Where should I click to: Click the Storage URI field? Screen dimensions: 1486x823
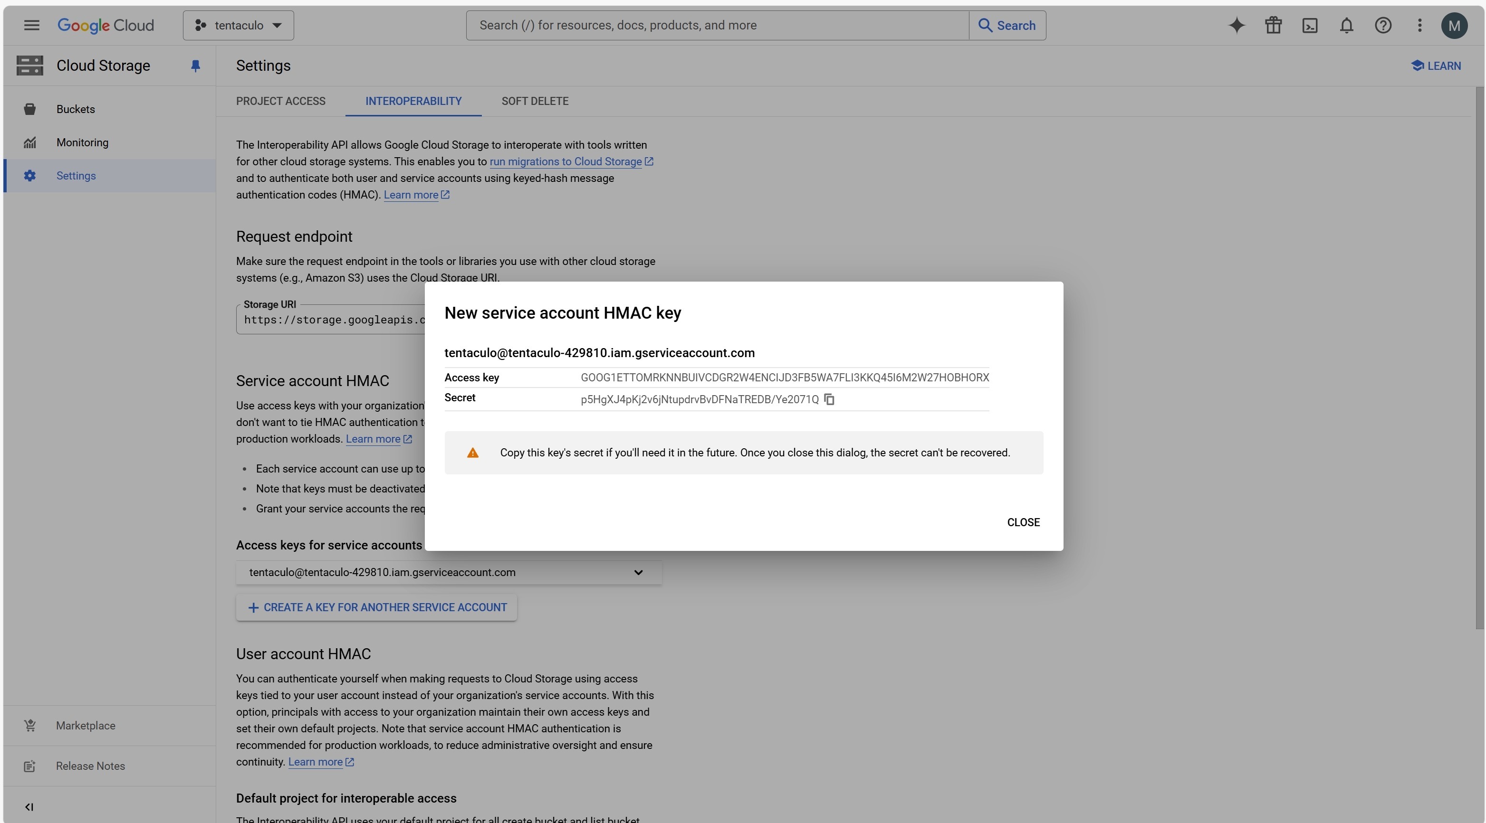coord(331,319)
